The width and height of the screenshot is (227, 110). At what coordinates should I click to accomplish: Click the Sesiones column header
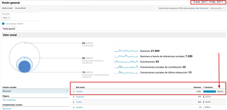(x=197, y=87)
